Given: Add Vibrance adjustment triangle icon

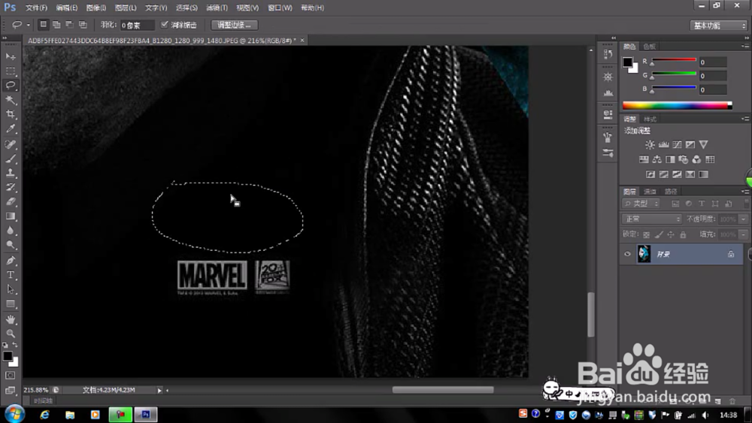Looking at the screenshot, I should [x=703, y=144].
